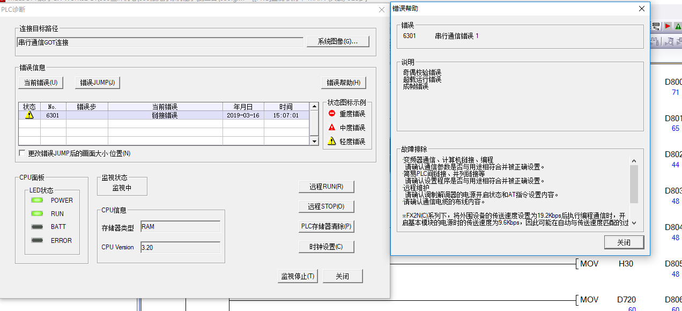
Task: Click the 时钟设置(C) clock settings button
Action: pos(326,247)
